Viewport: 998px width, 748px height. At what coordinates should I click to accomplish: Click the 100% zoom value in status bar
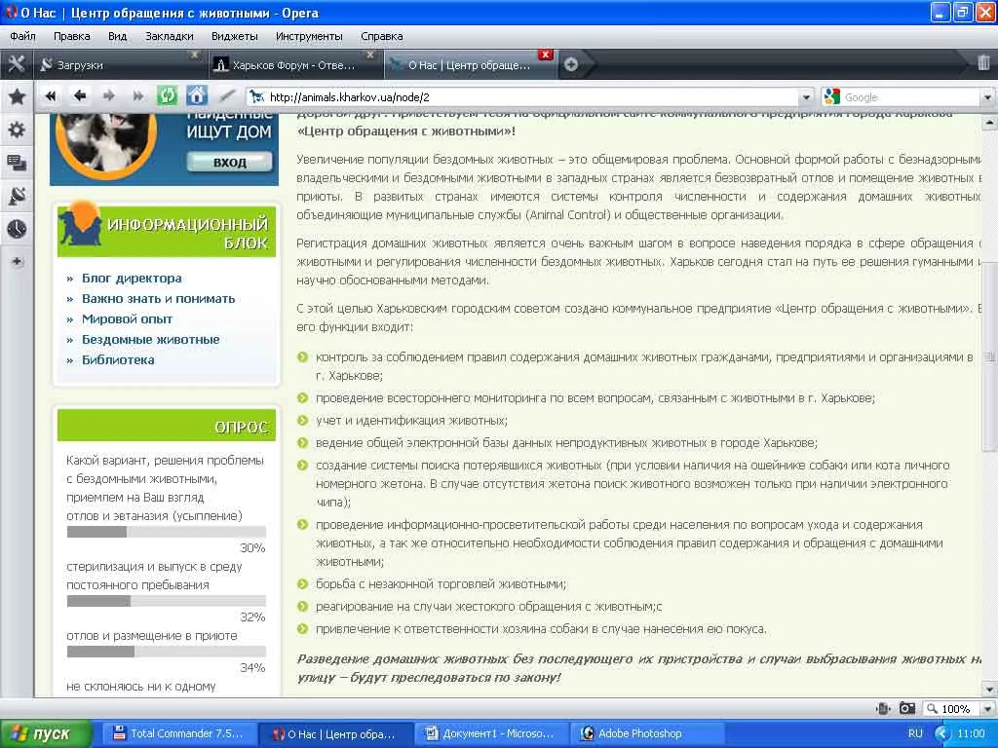point(955,709)
